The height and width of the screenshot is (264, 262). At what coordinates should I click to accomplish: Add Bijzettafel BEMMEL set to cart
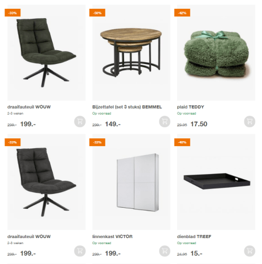tap(164, 121)
